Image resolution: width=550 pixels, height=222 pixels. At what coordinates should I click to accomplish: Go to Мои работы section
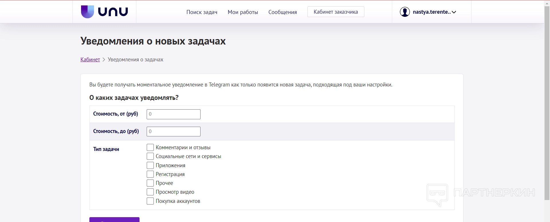coord(243,12)
